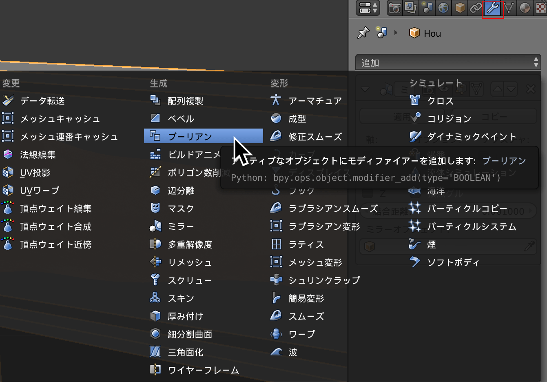
Task: Pick クロス (Cloth) in simulate column
Action: point(440,101)
